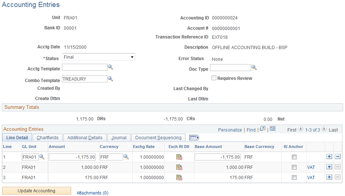Viewport: 345px width, 196px height.
Task: Check IU Anchor for line 1
Action: coord(294,157)
